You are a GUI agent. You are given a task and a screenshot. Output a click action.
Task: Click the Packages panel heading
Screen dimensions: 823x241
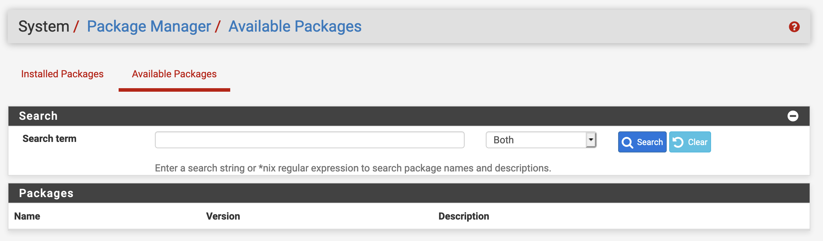click(x=46, y=193)
